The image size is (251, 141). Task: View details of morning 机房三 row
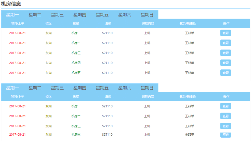coord(226,53)
